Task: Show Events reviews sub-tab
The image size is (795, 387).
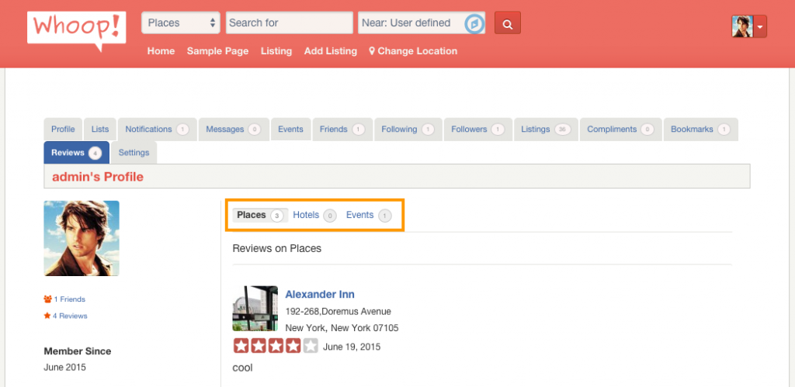Action: [369, 216]
